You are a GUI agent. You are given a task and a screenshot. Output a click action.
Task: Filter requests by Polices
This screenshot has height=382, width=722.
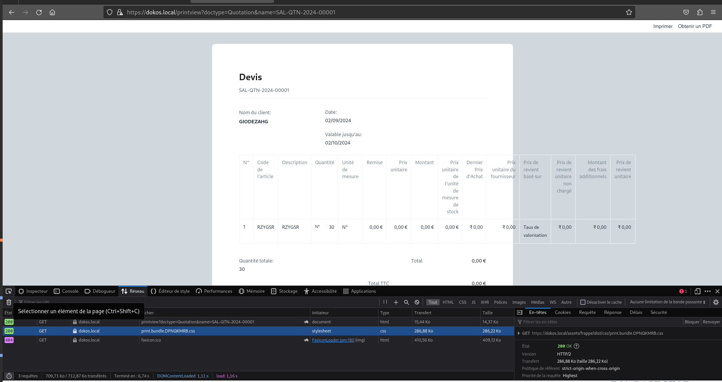[500, 302]
